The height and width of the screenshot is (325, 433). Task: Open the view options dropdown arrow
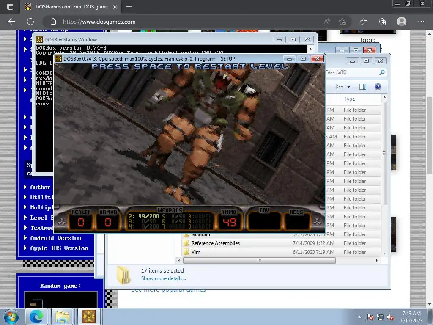[x=348, y=87]
